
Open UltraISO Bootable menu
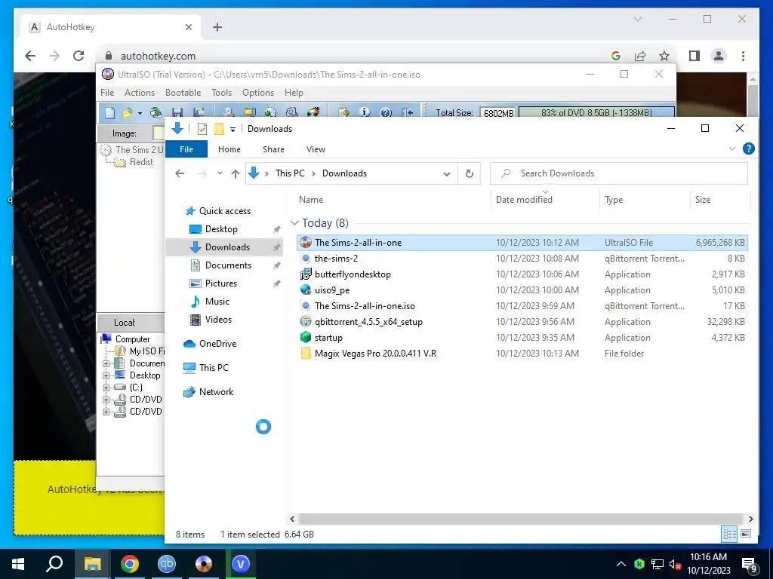click(x=183, y=93)
